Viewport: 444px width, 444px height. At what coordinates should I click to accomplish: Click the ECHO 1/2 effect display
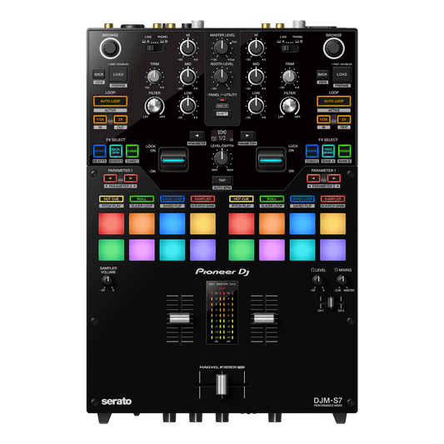tap(222, 135)
